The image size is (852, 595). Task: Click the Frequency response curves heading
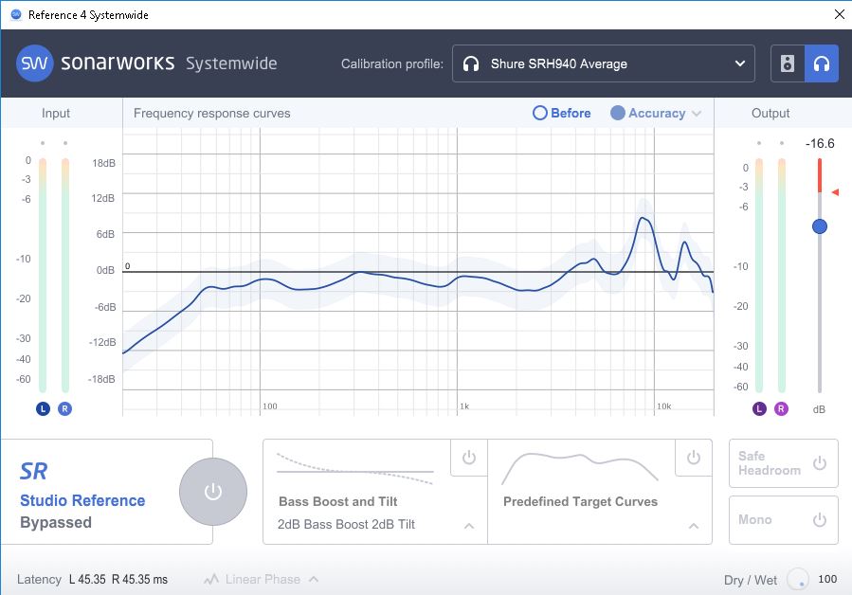pyautogui.click(x=212, y=113)
